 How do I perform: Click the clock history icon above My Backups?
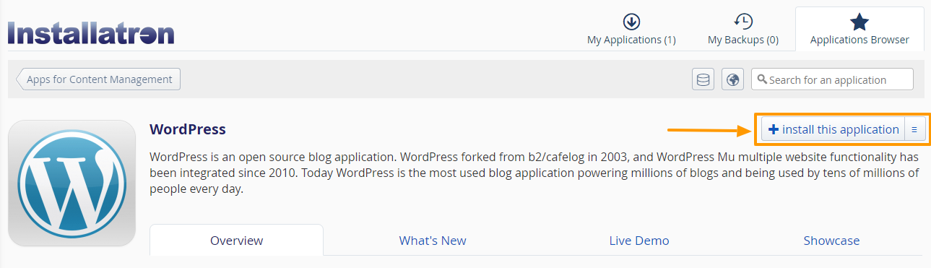pos(742,22)
